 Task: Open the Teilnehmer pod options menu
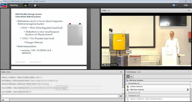tap(189, 72)
